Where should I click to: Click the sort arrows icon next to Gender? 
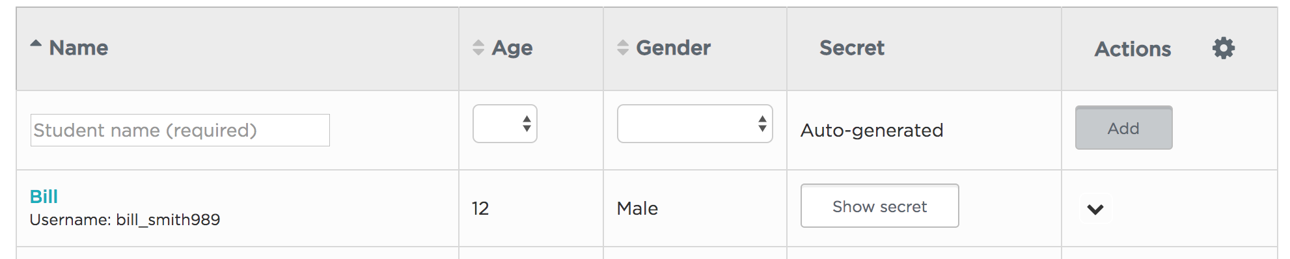tap(623, 48)
